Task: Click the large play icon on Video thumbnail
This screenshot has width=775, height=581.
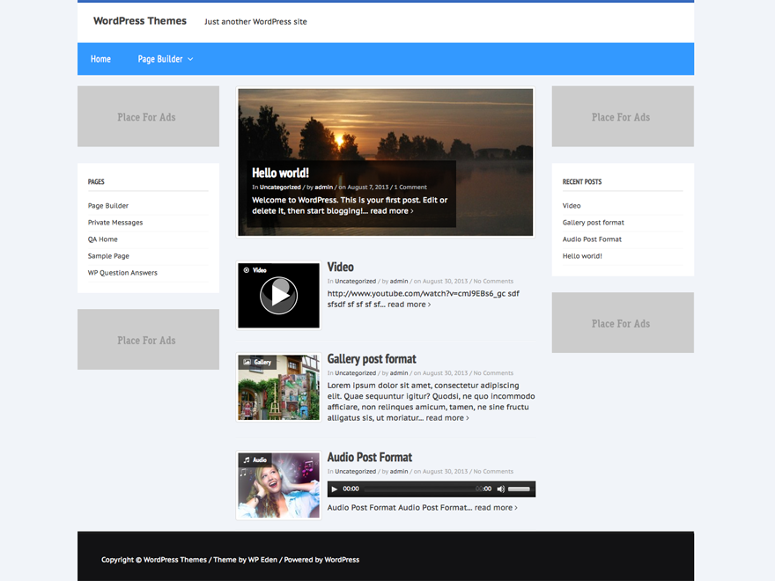Action: pos(278,296)
